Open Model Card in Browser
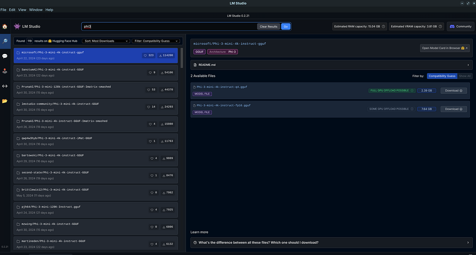This screenshot has width=476, height=255. pos(445,48)
